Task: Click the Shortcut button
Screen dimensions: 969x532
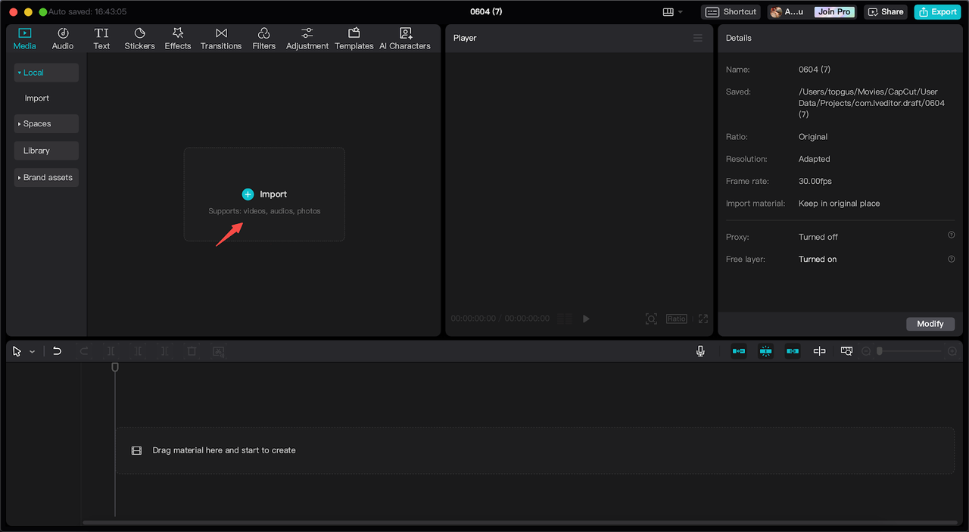Action: pos(731,12)
